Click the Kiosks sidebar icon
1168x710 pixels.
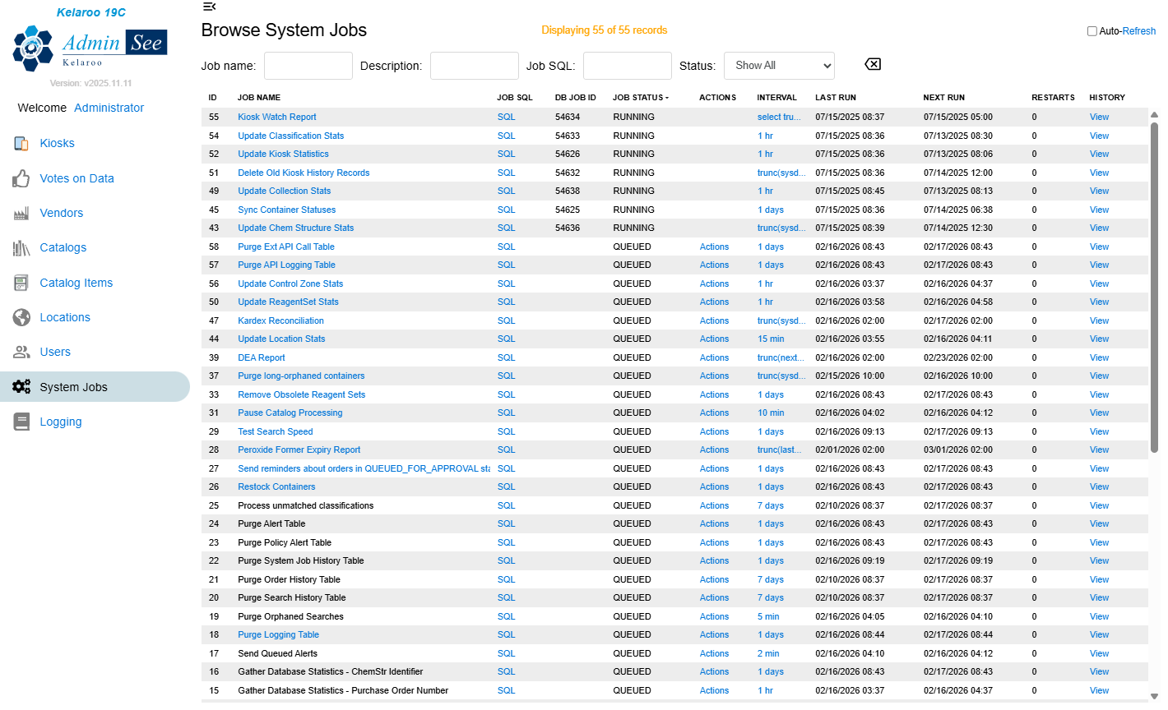(x=21, y=143)
